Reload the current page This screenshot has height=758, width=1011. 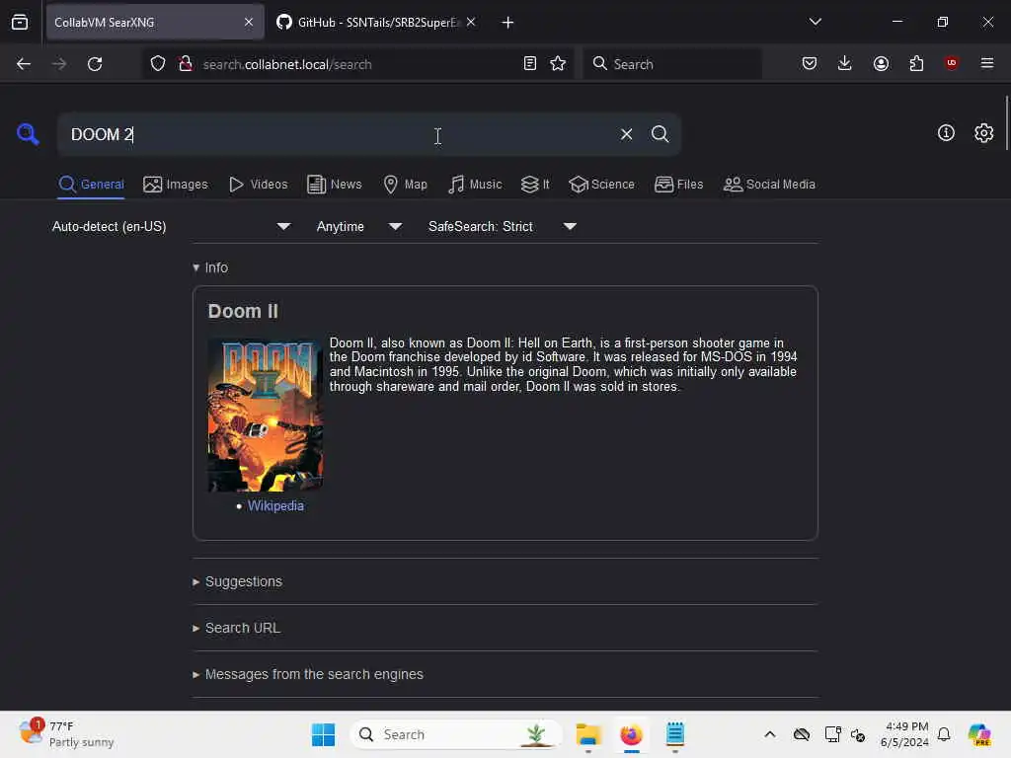pyautogui.click(x=95, y=64)
